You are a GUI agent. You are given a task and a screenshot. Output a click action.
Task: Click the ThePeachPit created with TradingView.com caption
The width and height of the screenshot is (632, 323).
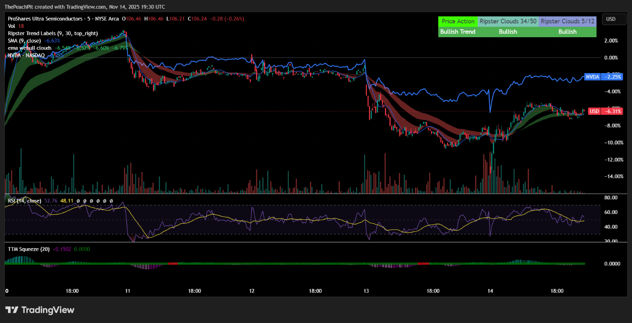pos(85,7)
